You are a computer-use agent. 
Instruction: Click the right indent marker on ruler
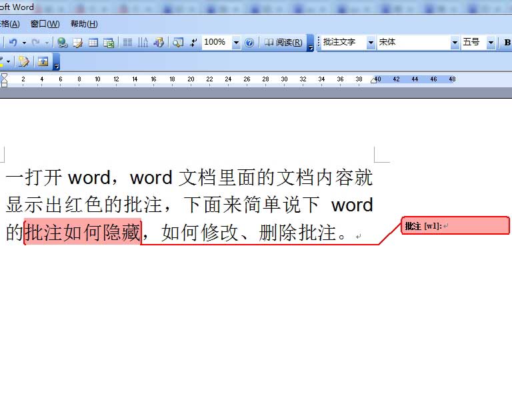(x=373, y=81)
